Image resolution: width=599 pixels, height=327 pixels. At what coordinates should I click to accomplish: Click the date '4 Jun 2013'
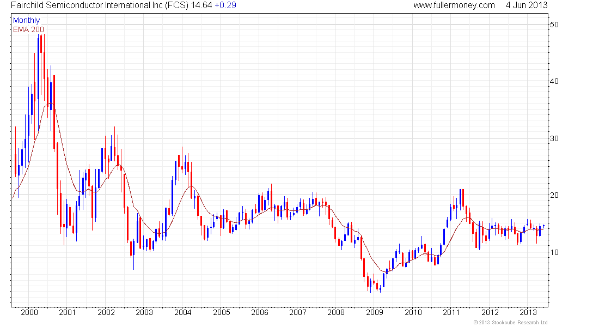click(527, 5)
